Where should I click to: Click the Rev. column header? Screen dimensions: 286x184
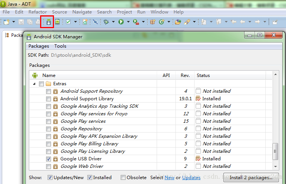point(185,75)
